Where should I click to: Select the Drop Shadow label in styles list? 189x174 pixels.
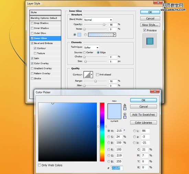(x=41, y=23)
